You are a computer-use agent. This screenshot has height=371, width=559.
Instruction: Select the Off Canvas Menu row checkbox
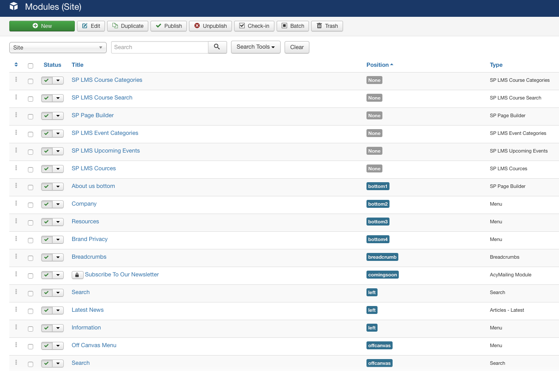(31, 347)
